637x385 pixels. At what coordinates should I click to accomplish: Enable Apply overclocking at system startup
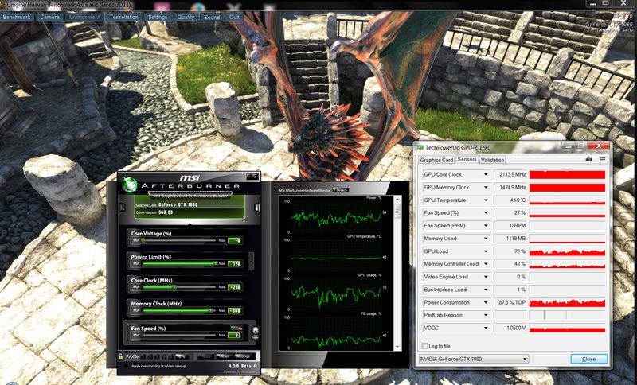point(126,367)
